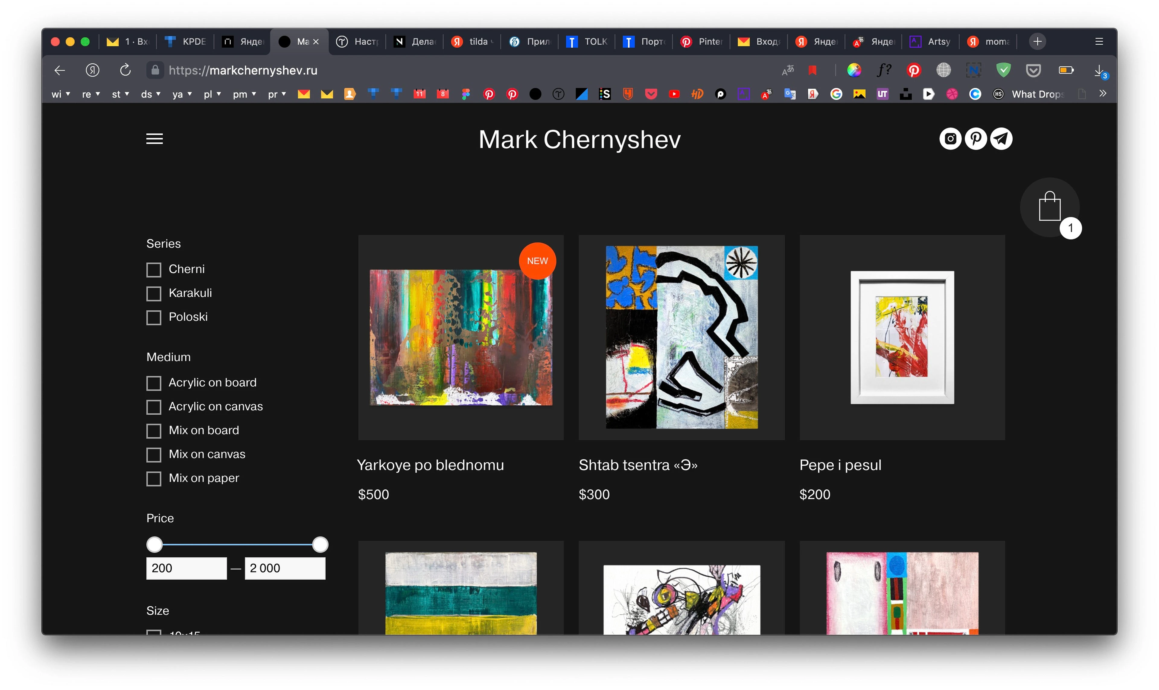Click the padlock site security icon
This screenshot has width=1159, height=690.
pos(155,70)
